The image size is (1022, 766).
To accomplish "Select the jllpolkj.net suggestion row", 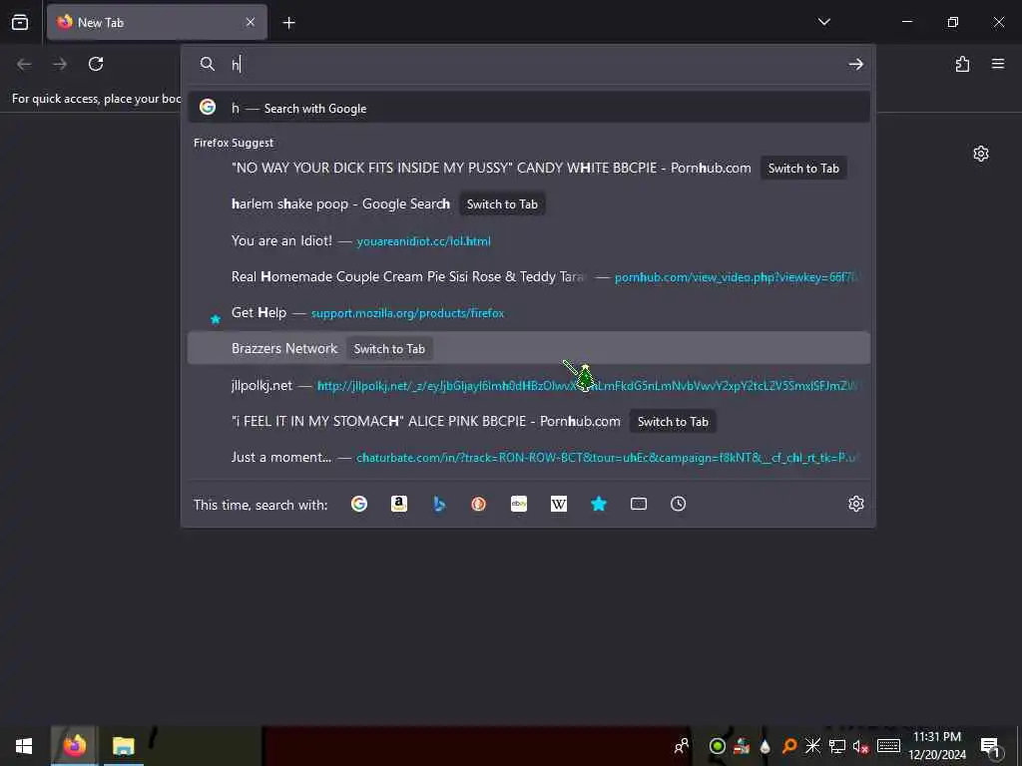I will 529,386.
